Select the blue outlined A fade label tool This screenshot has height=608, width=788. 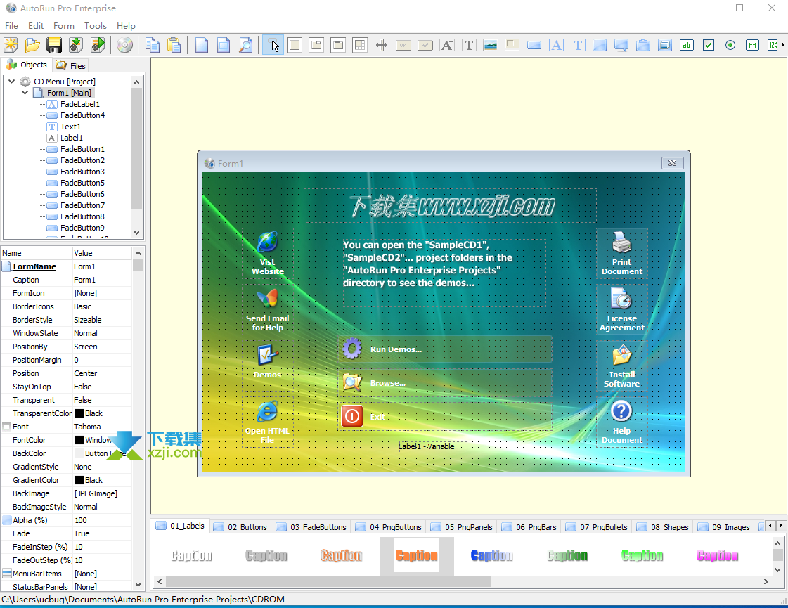556,45
